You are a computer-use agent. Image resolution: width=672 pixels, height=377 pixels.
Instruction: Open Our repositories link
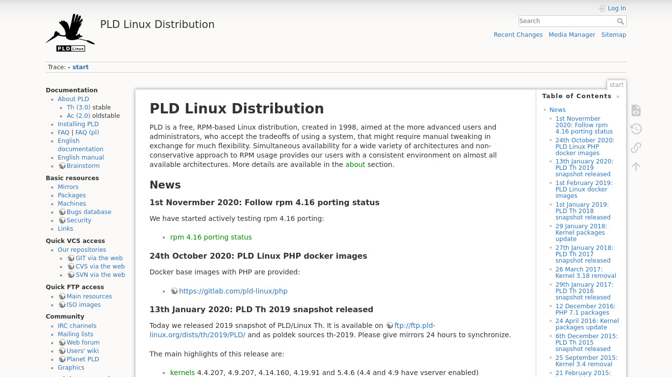point(82,250)
